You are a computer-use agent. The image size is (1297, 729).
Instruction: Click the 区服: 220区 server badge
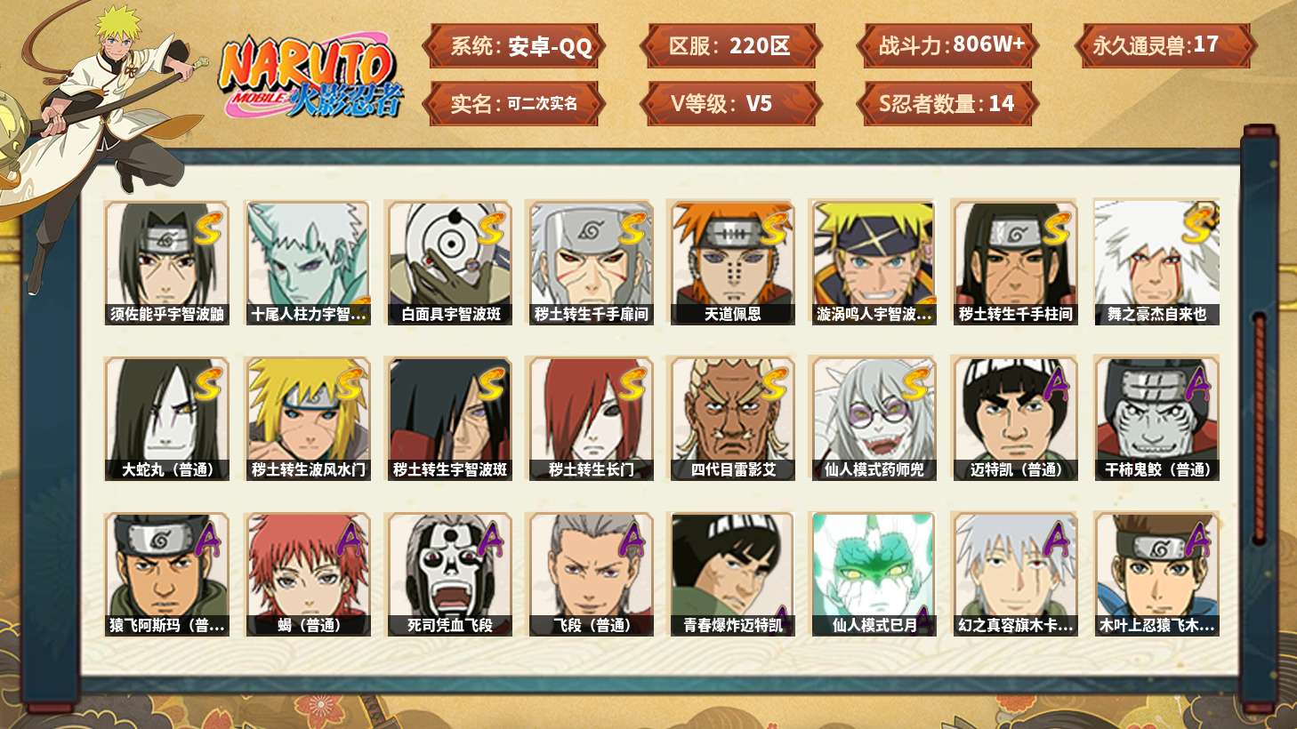730,46
